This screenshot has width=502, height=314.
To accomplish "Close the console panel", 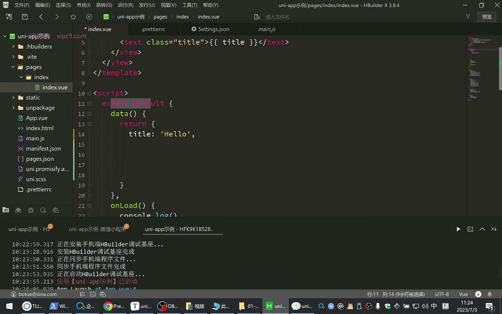I will [494, 229].
